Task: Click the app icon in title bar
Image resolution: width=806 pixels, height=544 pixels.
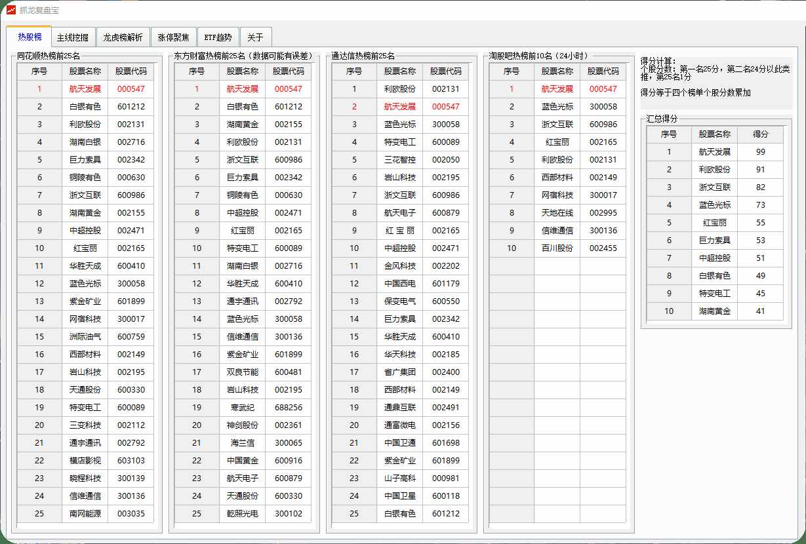Action: click(x=11, y=9)
